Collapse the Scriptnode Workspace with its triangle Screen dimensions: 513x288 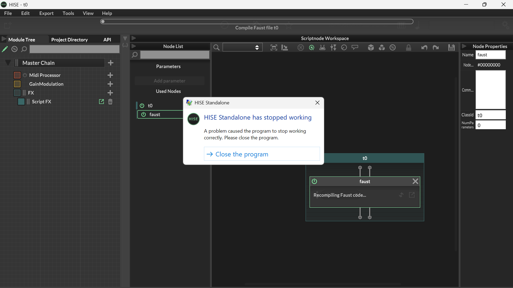coord(134,38)
